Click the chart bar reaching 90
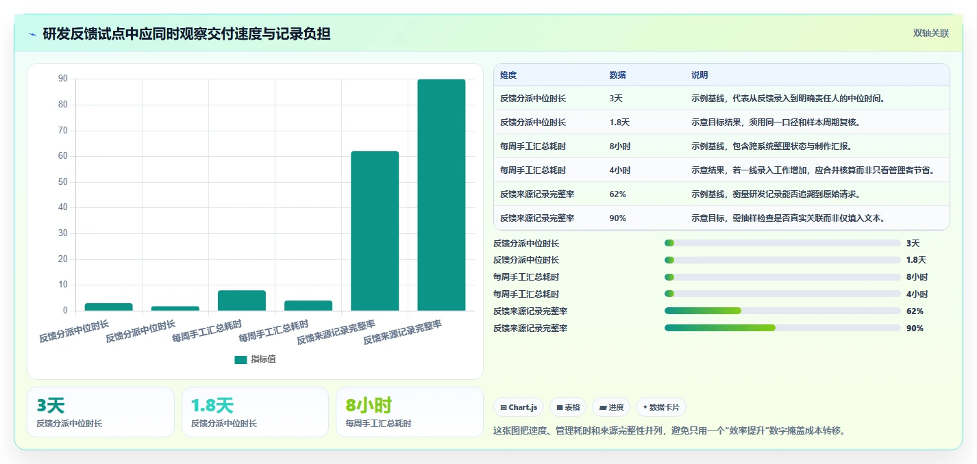977x464 pixels. coord(441,195)
